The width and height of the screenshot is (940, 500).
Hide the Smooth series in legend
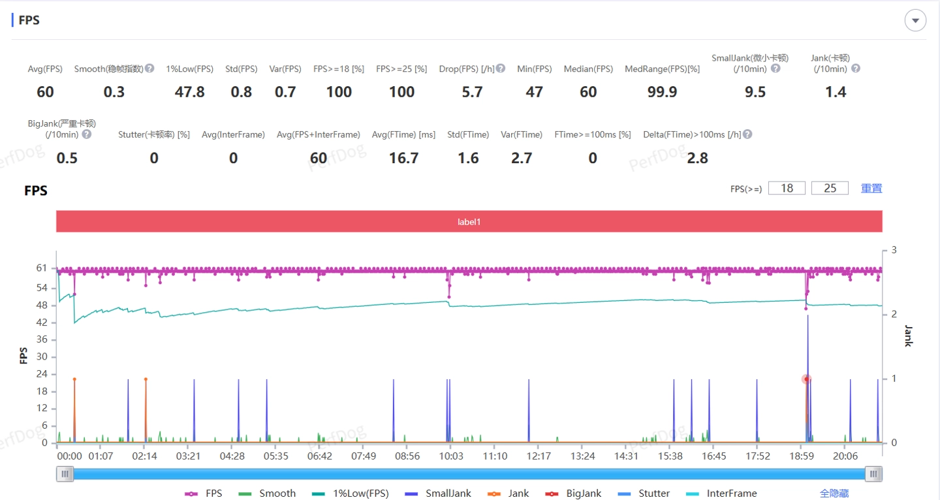267,493
